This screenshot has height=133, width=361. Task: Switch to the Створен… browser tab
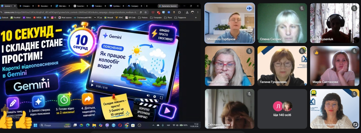[26, 6]
